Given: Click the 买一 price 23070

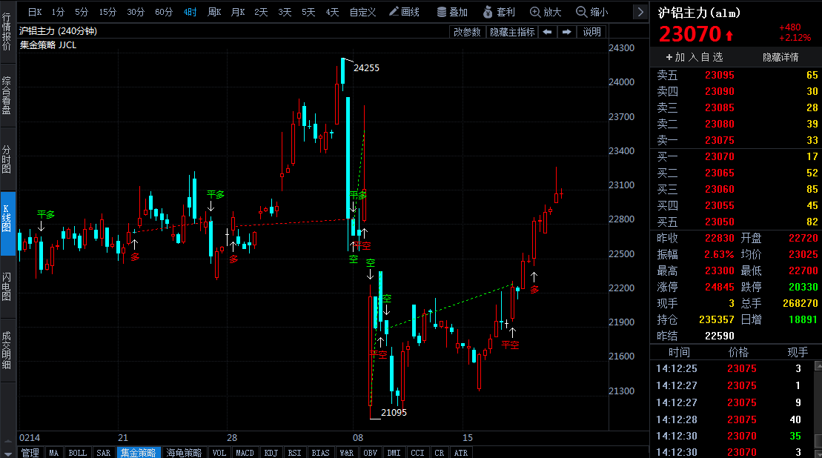Looking at the screenshot, I should point(719,156).
